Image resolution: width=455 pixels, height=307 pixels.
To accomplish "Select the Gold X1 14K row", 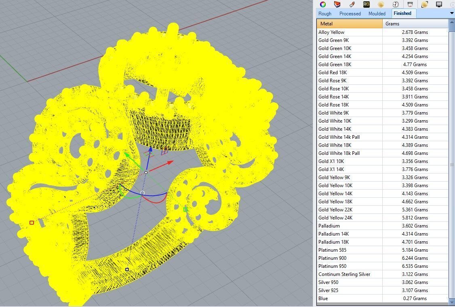I will [x=382, y=169].
